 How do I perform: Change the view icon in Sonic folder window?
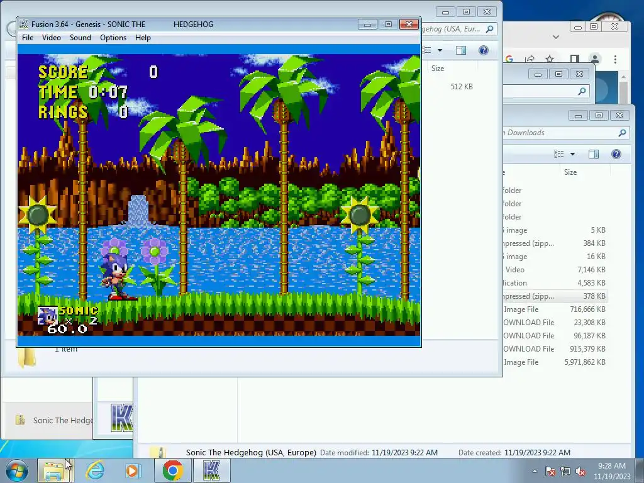428,50
